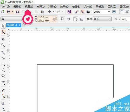Click the Export icon

82,12
